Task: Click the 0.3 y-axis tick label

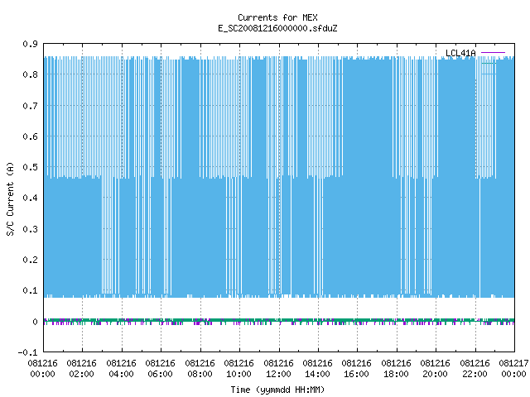Action: click(x=30, y=229)
